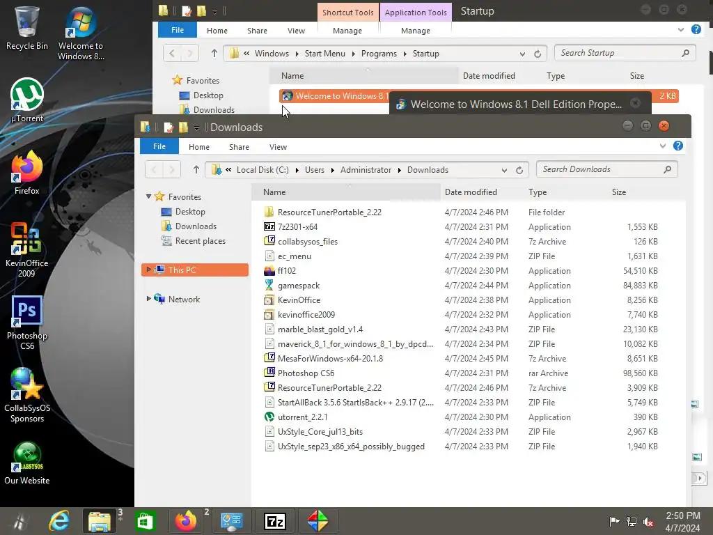Switch to View tab in Downloads window

[x=278, y=147]
